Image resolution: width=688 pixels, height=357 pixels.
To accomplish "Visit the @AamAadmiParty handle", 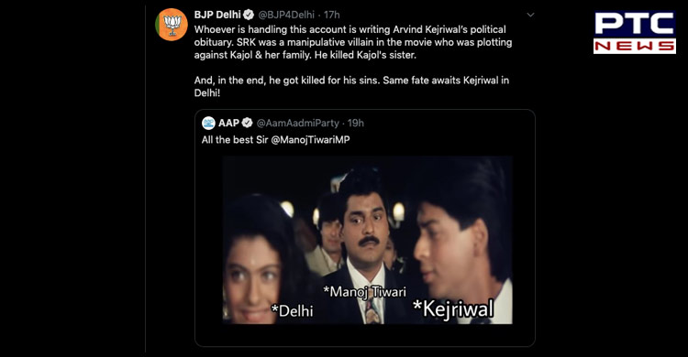I will coord(297,123).
